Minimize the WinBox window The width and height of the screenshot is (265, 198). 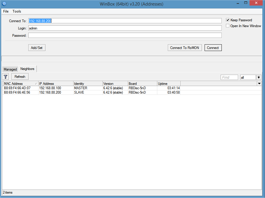(x=238, y=3)
